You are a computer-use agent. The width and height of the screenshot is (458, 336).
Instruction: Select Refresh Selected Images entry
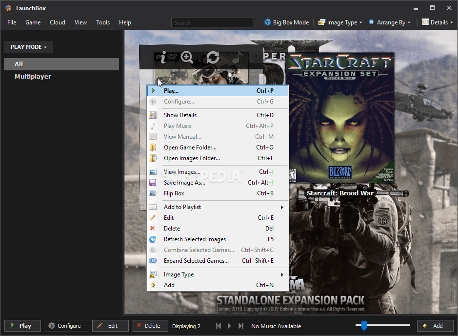(218, 239)
